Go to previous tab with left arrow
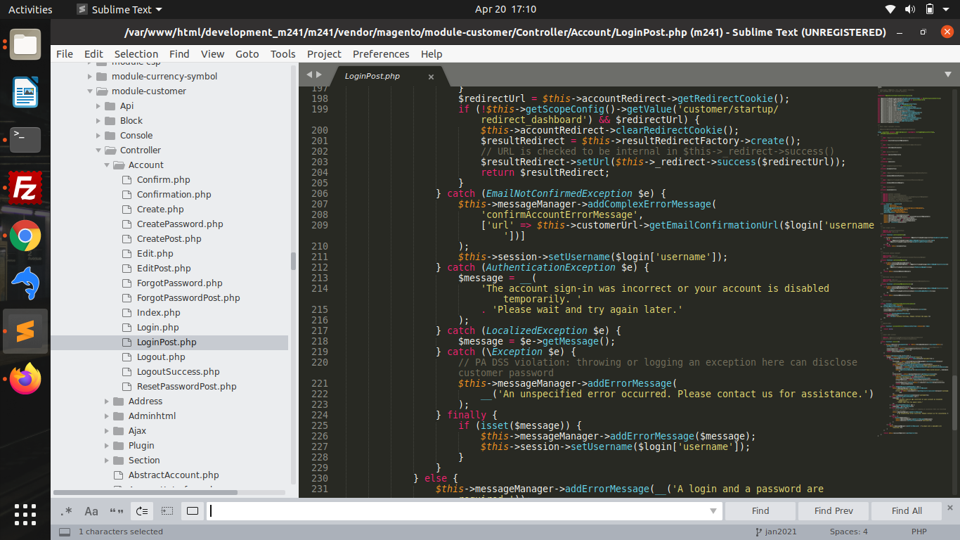This screenshot has height=540, width=960. [x=309, y=75]
